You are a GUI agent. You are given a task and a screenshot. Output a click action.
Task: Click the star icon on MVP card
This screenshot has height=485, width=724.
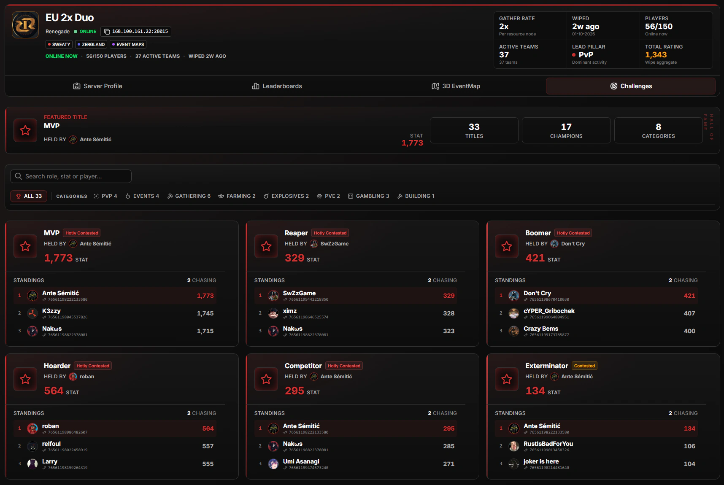click(25, 246)
